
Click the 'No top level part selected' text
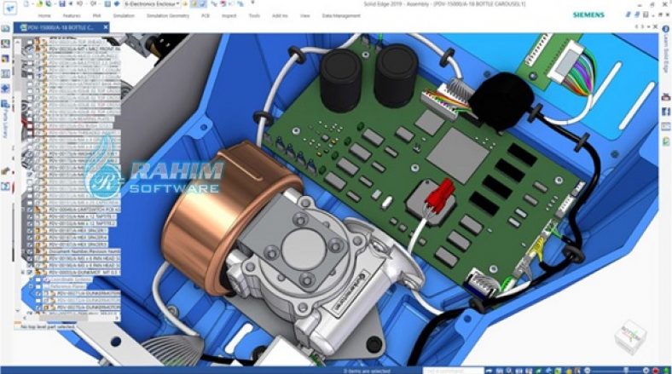[x=48, y=327]
